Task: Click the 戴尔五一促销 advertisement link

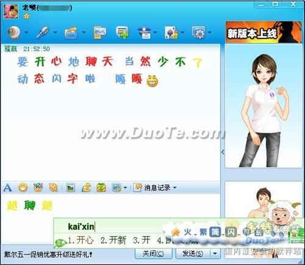Action: [48, 254]
